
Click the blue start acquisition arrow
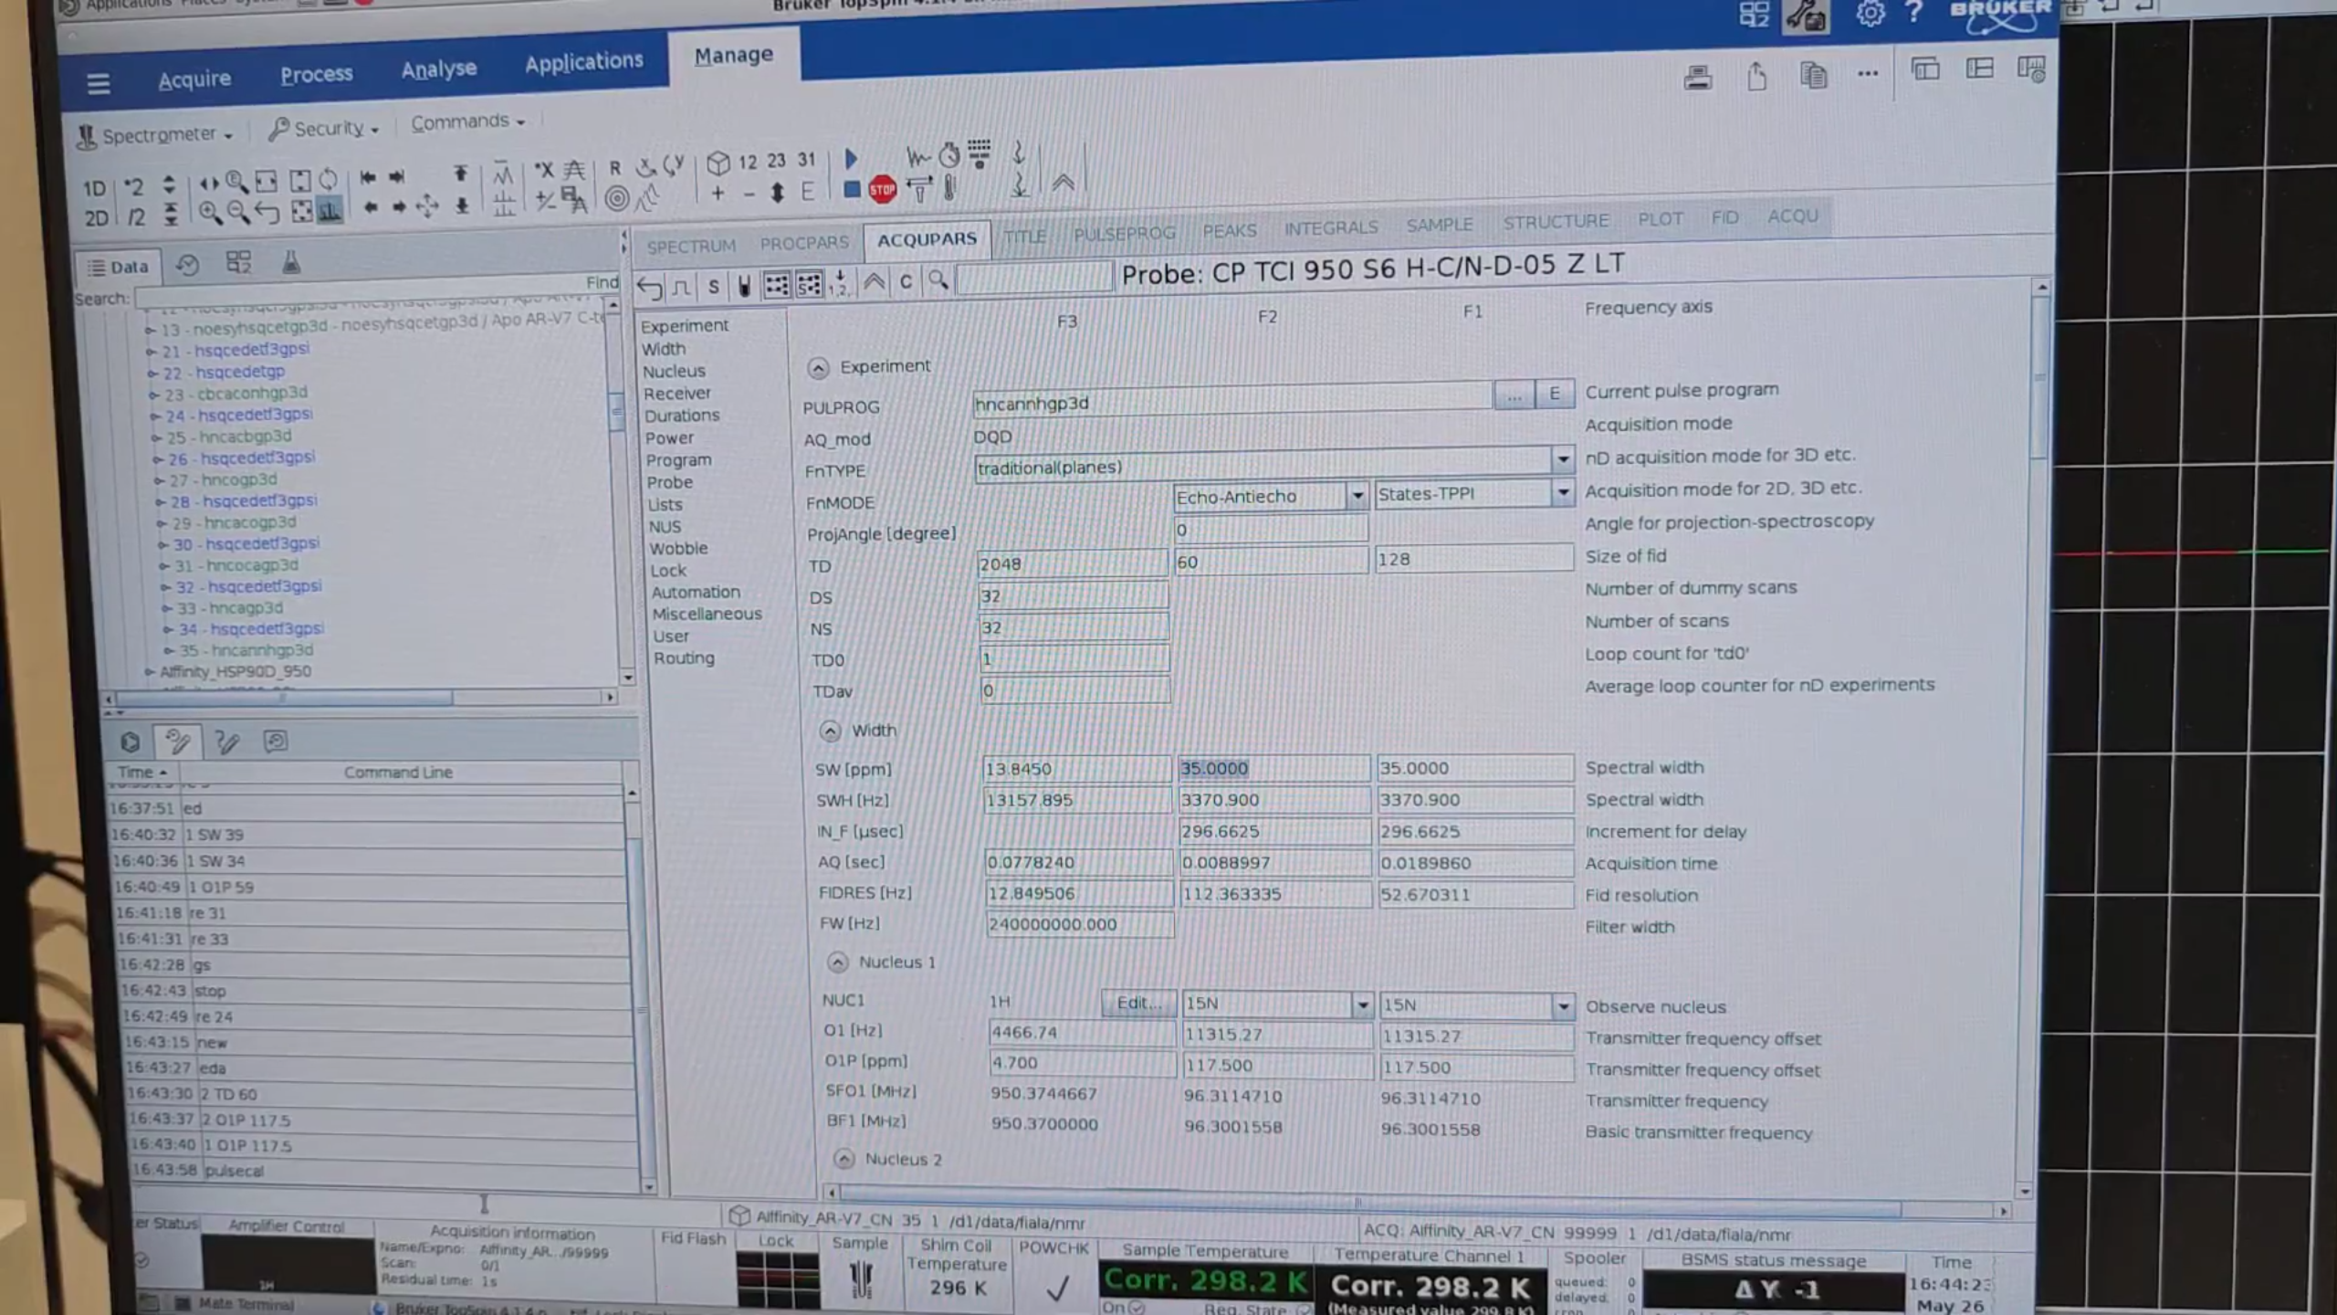pyautogui.click(x=851, y=159)
